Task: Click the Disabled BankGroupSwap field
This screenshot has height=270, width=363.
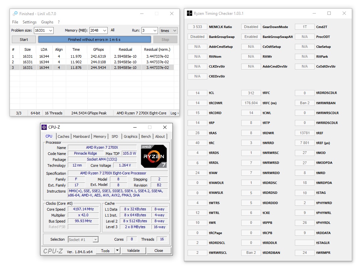Action: pyautogui.click(x=197, y=37)
